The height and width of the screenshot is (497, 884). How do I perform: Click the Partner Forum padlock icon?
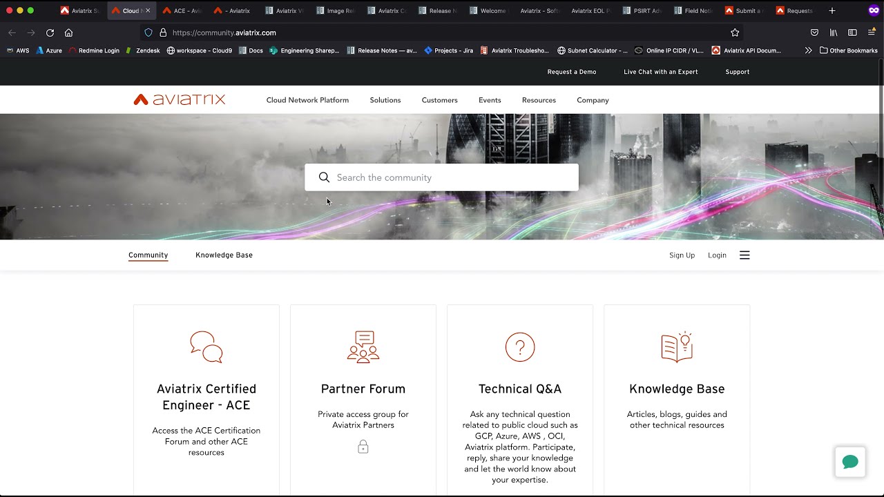(363, 447)
